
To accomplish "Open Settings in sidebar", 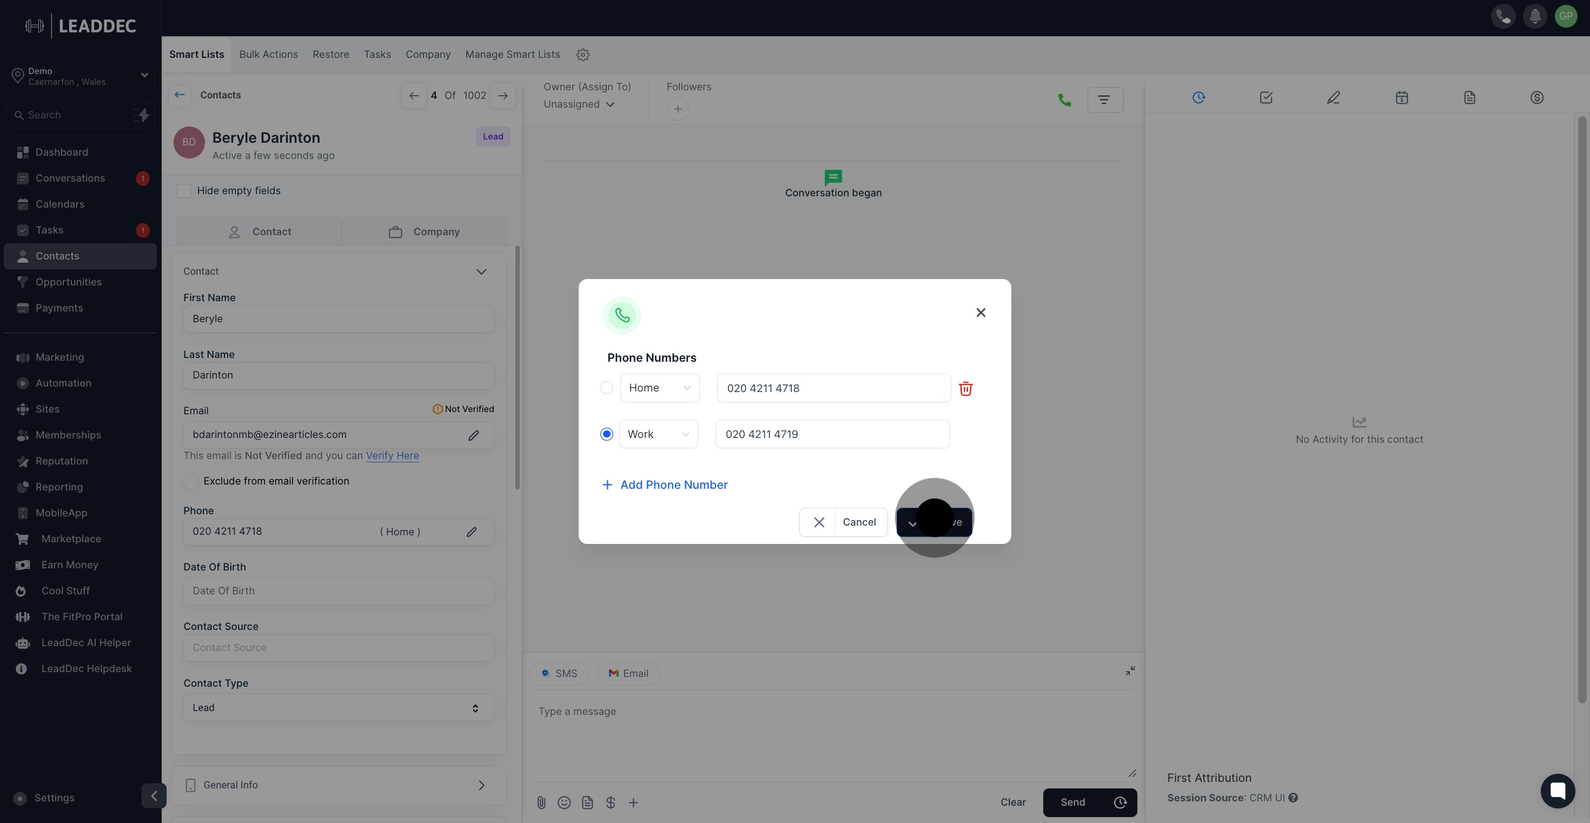I will point(54,798).
